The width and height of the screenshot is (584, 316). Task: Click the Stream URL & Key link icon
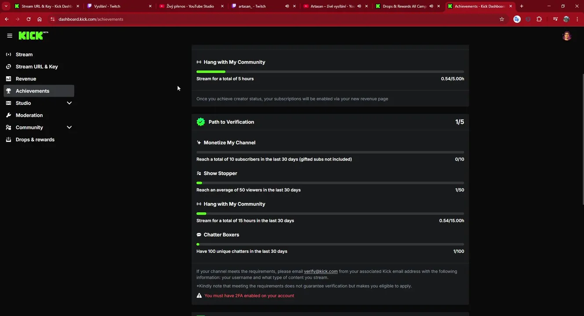point(8,67)
